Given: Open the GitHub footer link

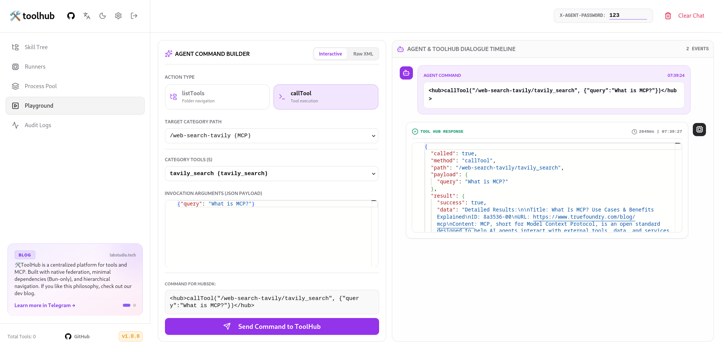Looking at the screenshot, I should 77,336.
